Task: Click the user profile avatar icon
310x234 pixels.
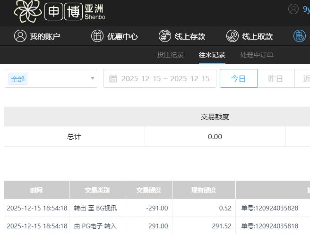Action: pos(293,9)
